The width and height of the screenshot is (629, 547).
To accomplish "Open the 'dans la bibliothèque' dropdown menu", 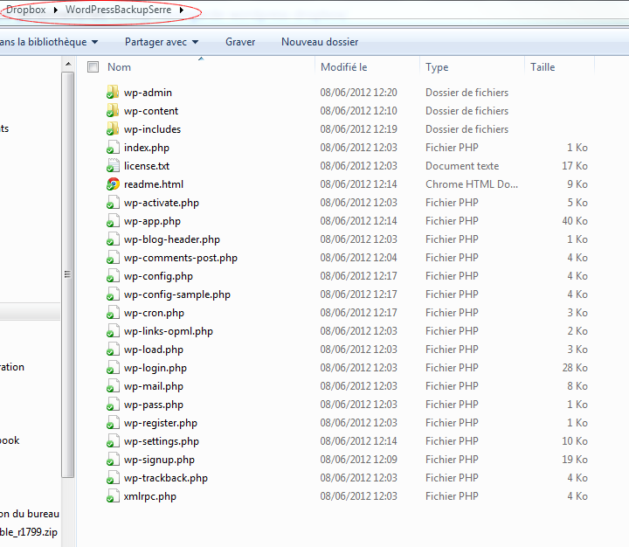I will [49, 42].
